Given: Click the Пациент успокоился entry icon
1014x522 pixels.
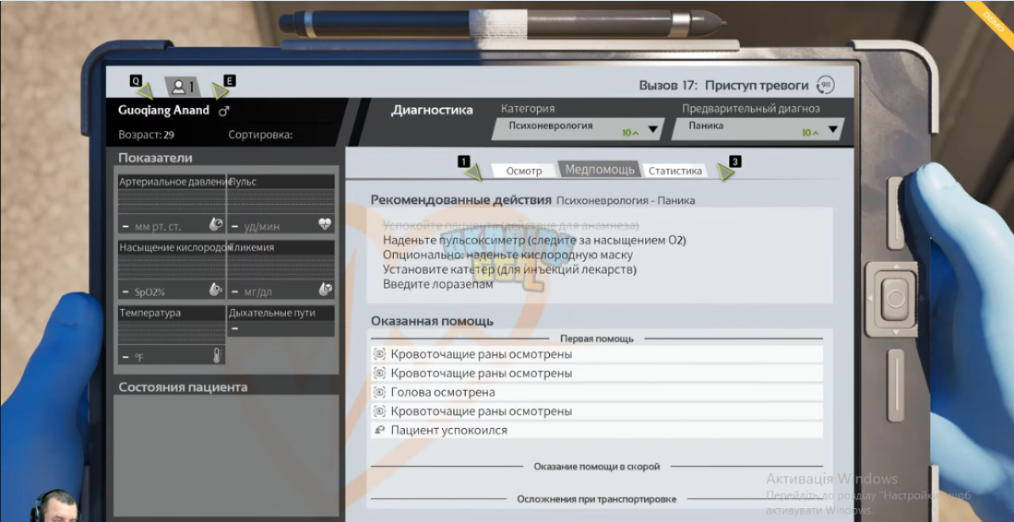Looking at the screenshot, I should (379, 430).
